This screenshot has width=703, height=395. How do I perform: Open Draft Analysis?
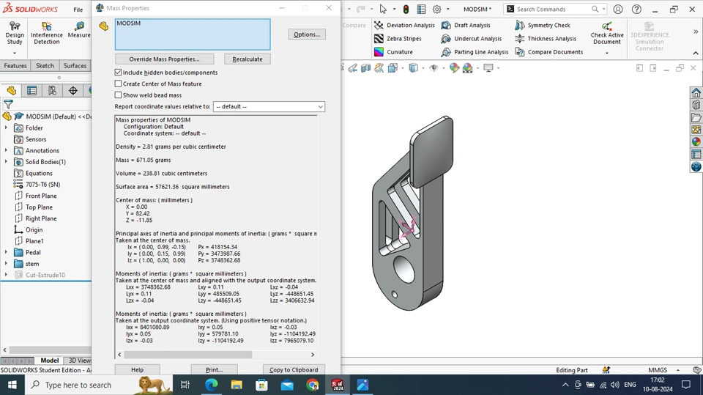[x=466, y=26]
